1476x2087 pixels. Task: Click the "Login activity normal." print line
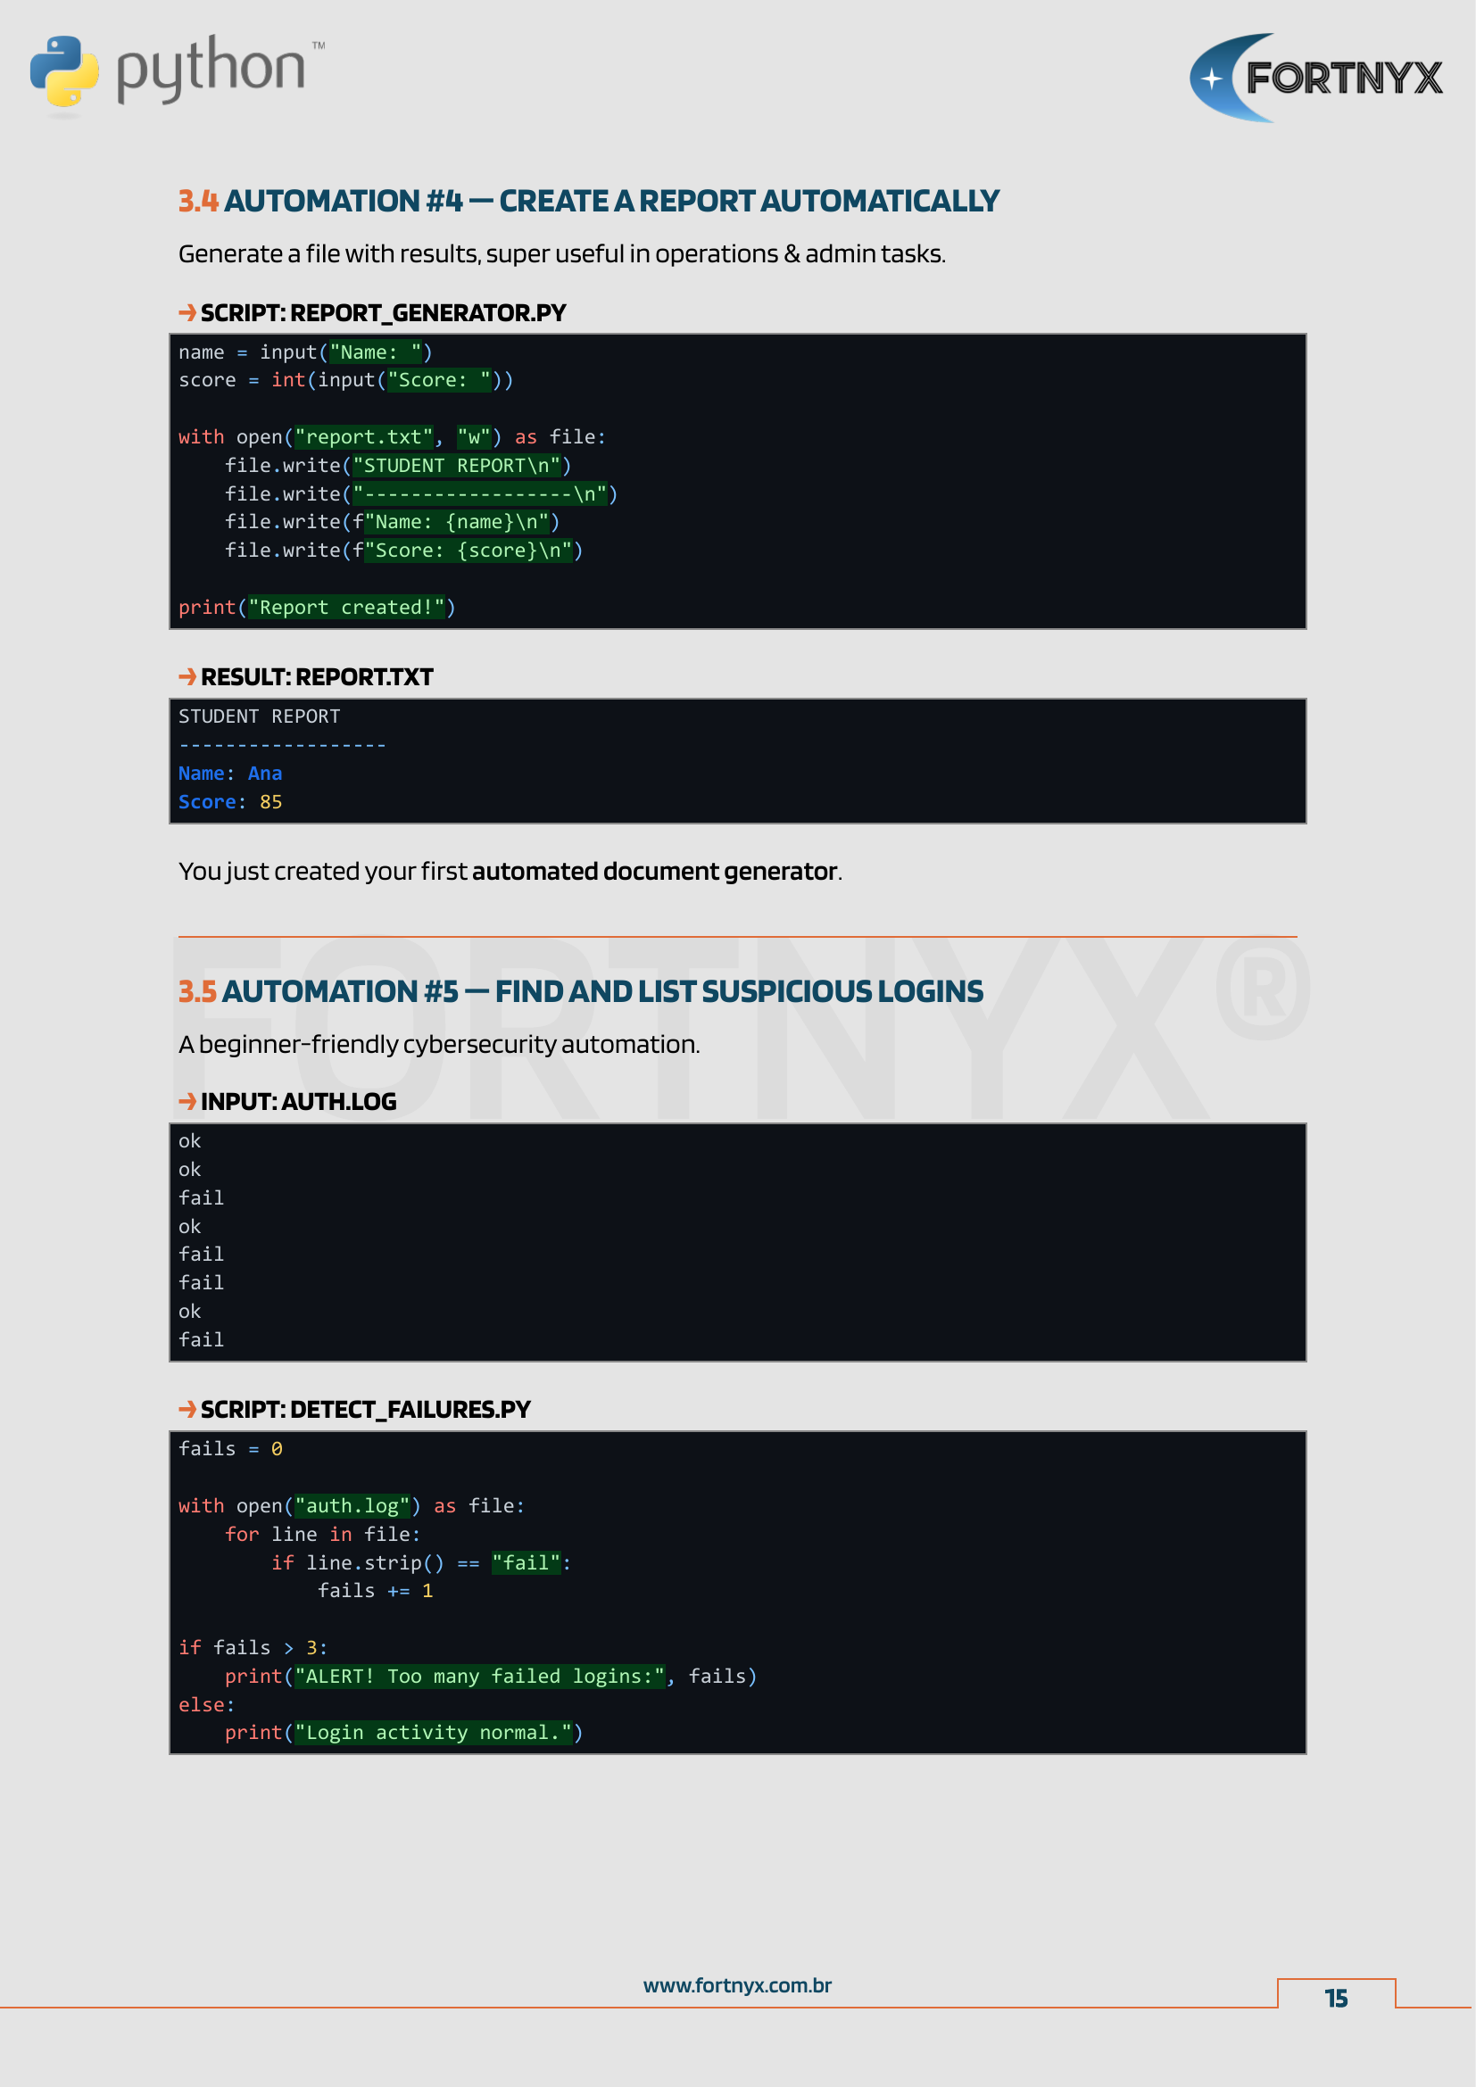coord(402,1733)
